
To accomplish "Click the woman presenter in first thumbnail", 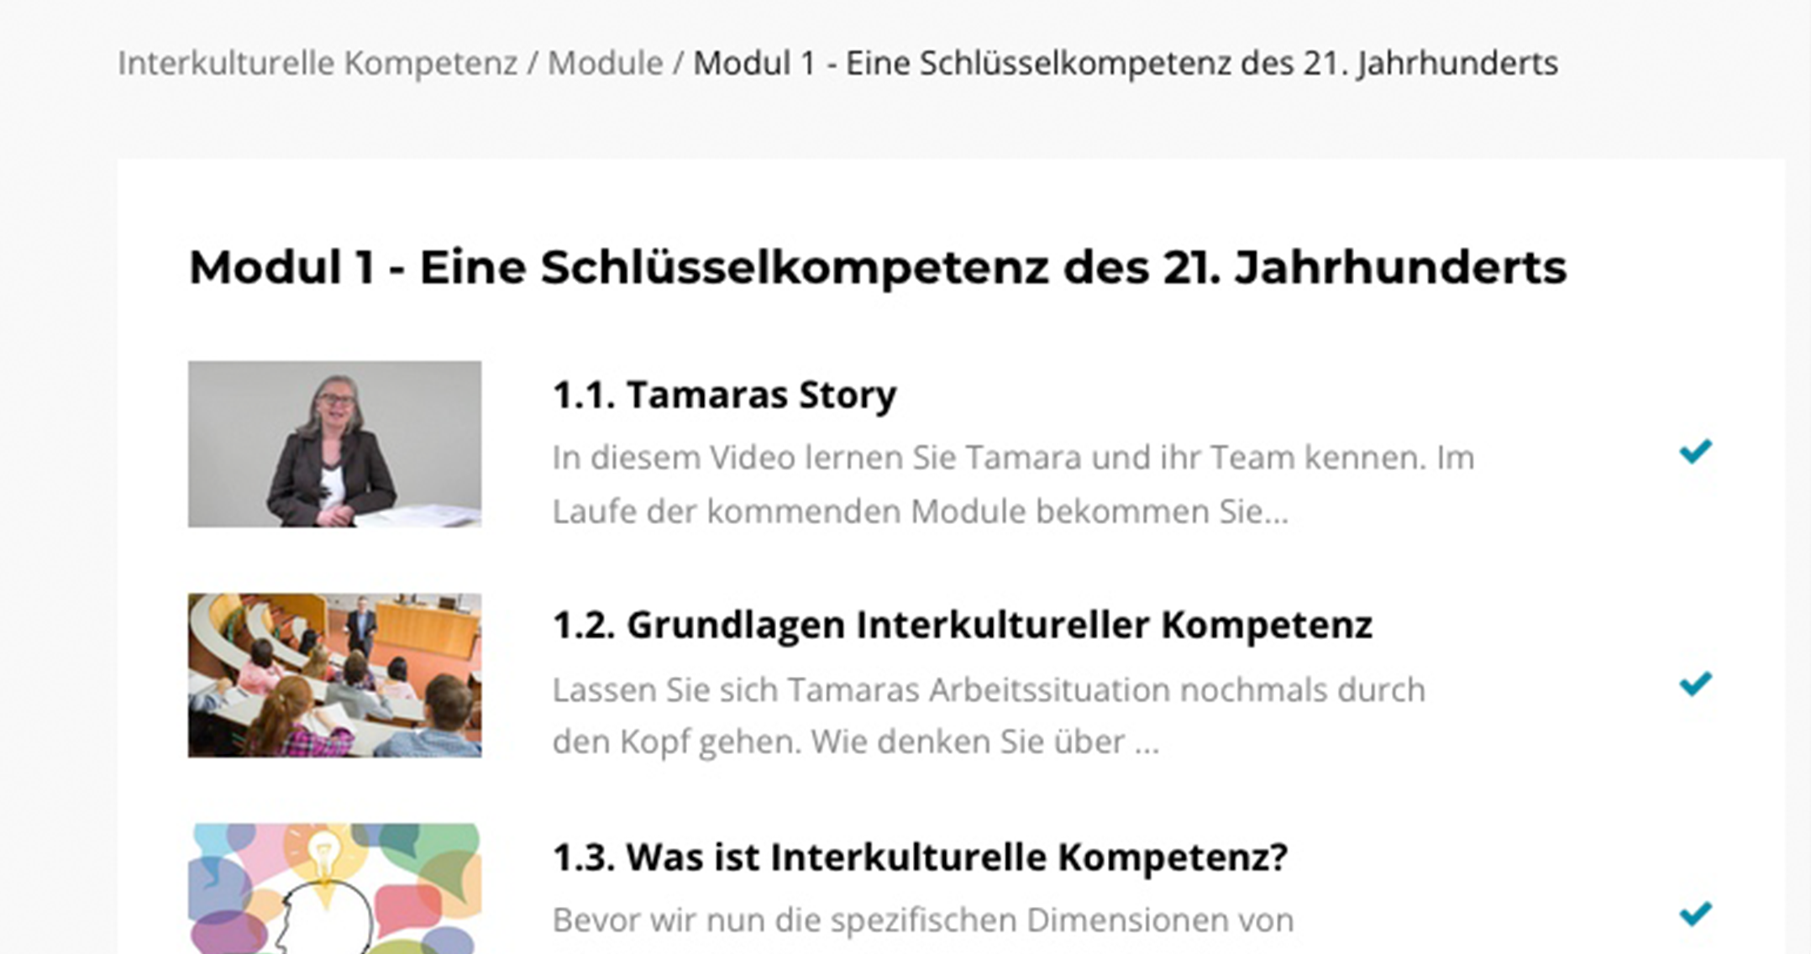I will point(333,452).
